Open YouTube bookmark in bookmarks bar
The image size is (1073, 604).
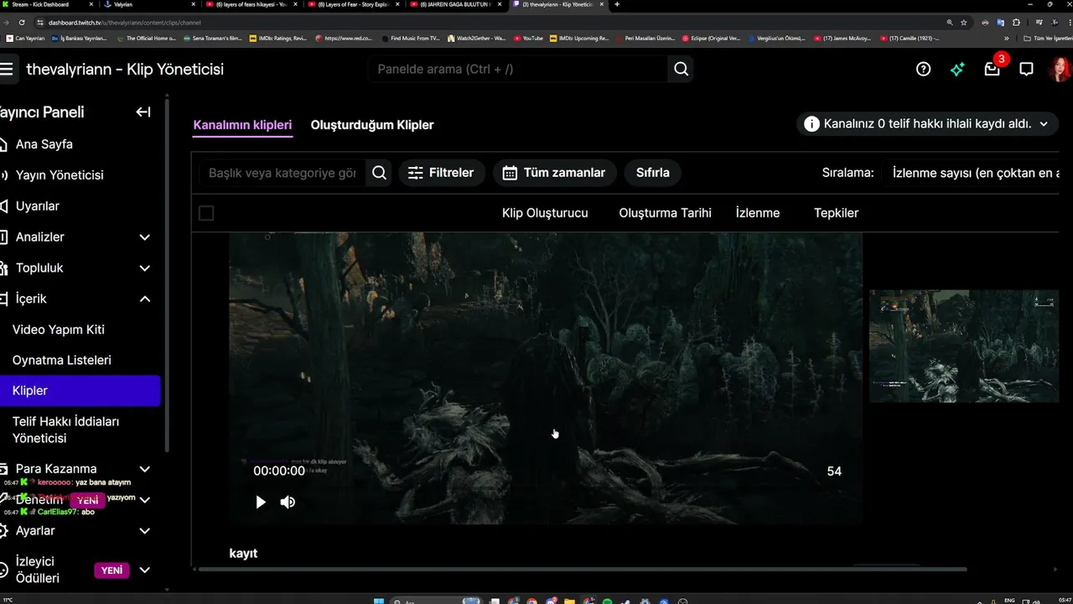[x=528, y=38]
